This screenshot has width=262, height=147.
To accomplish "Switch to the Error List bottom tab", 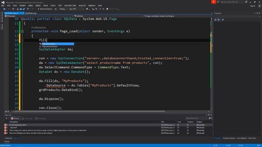I will tap(16, 138).
